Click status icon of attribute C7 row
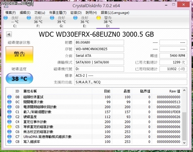Image resolution: width=193 pixels, height=152 pixels. click(x=9, y=137)
